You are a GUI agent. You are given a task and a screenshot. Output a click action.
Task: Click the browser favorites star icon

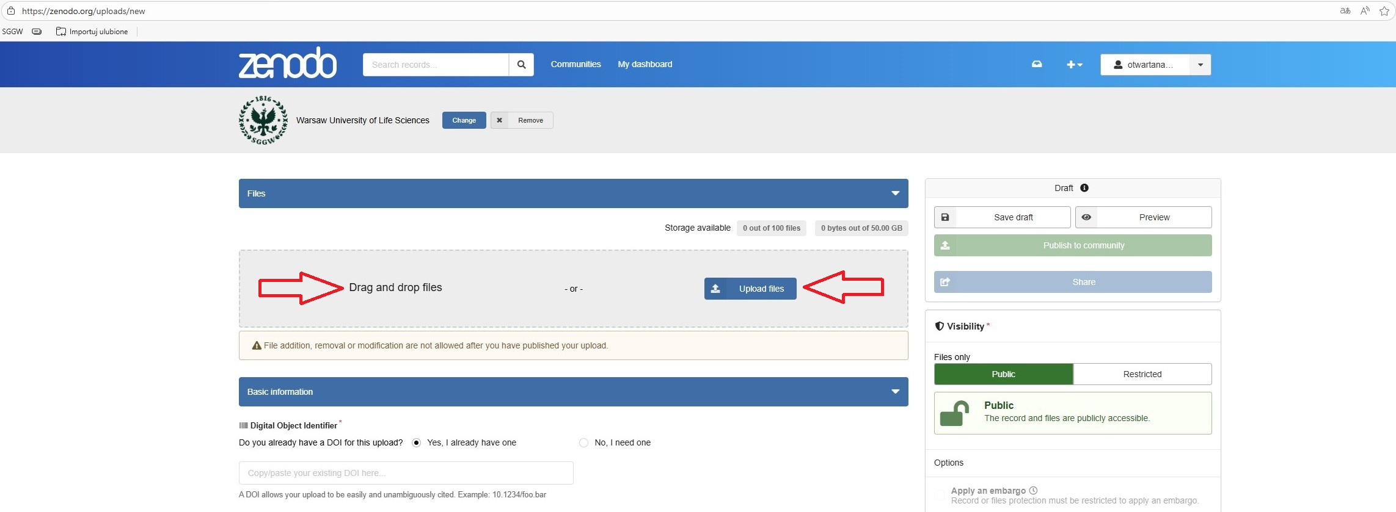(1384, 11)
